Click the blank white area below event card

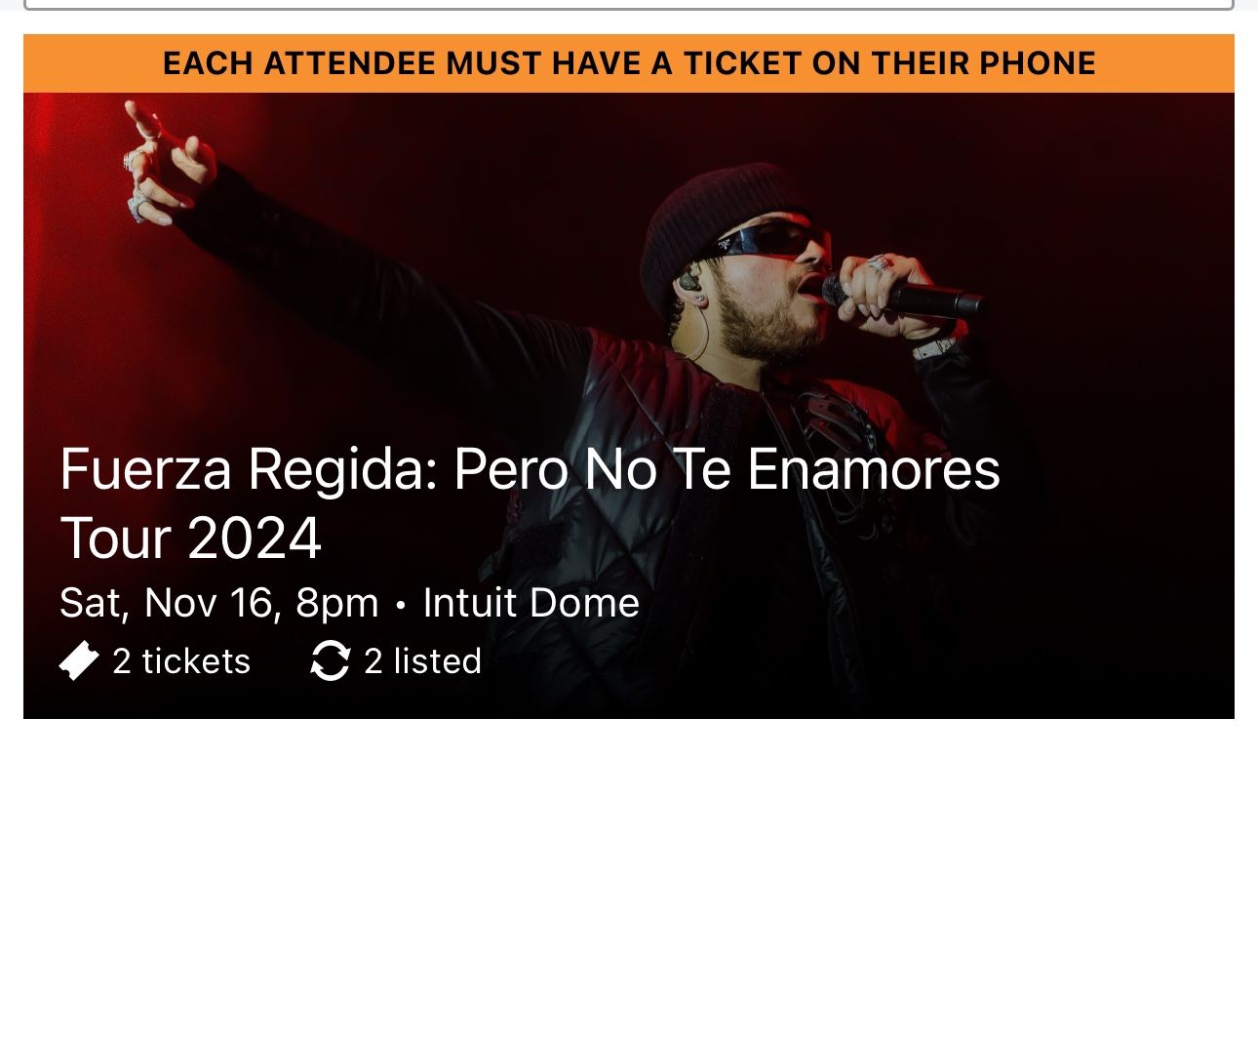(629, 878)
